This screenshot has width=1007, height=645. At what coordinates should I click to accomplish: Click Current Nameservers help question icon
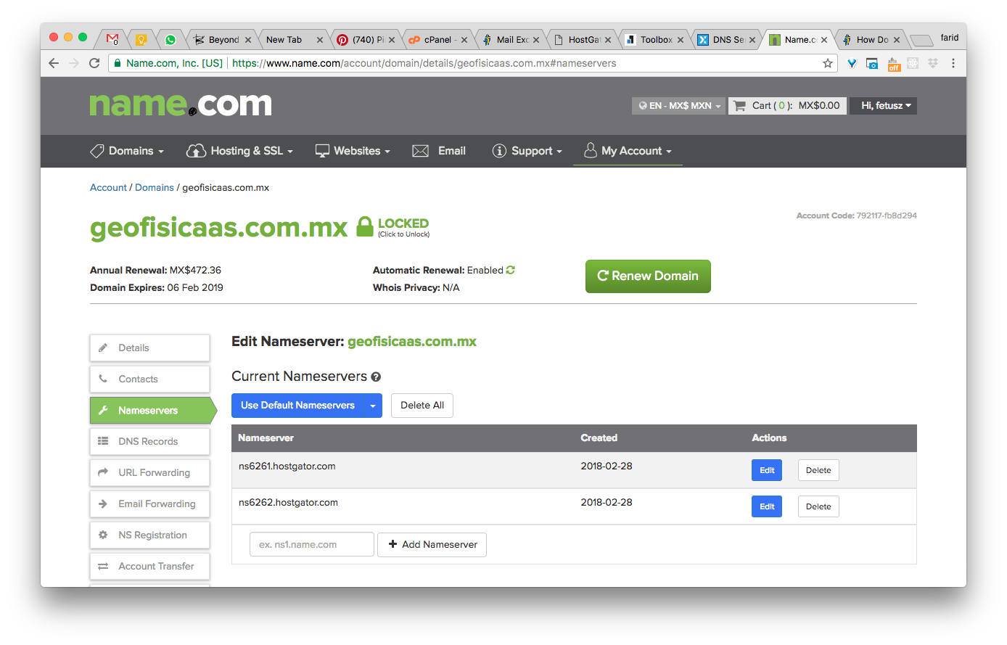(x=376, y=377)
